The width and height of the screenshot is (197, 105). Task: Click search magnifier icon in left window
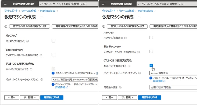[x=41, y=4]
